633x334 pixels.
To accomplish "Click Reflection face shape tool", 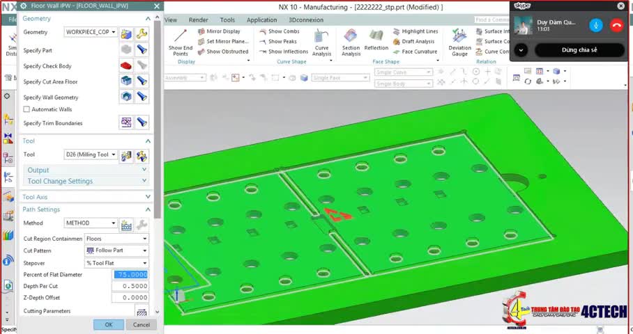I will pyautogui.click(x=376, y=40).
